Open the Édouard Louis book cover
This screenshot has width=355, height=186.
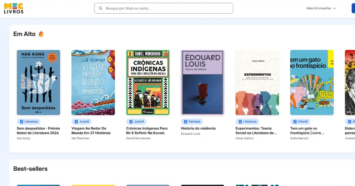(x=202, y=83)
